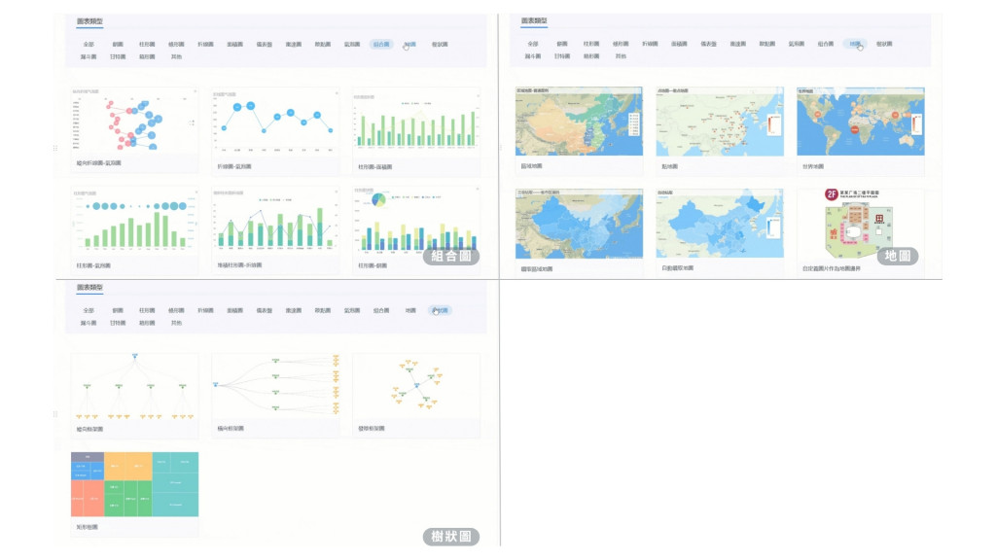Select the 組合圖 tab in the map panel

pyautogui.click(x=825, y=44)
